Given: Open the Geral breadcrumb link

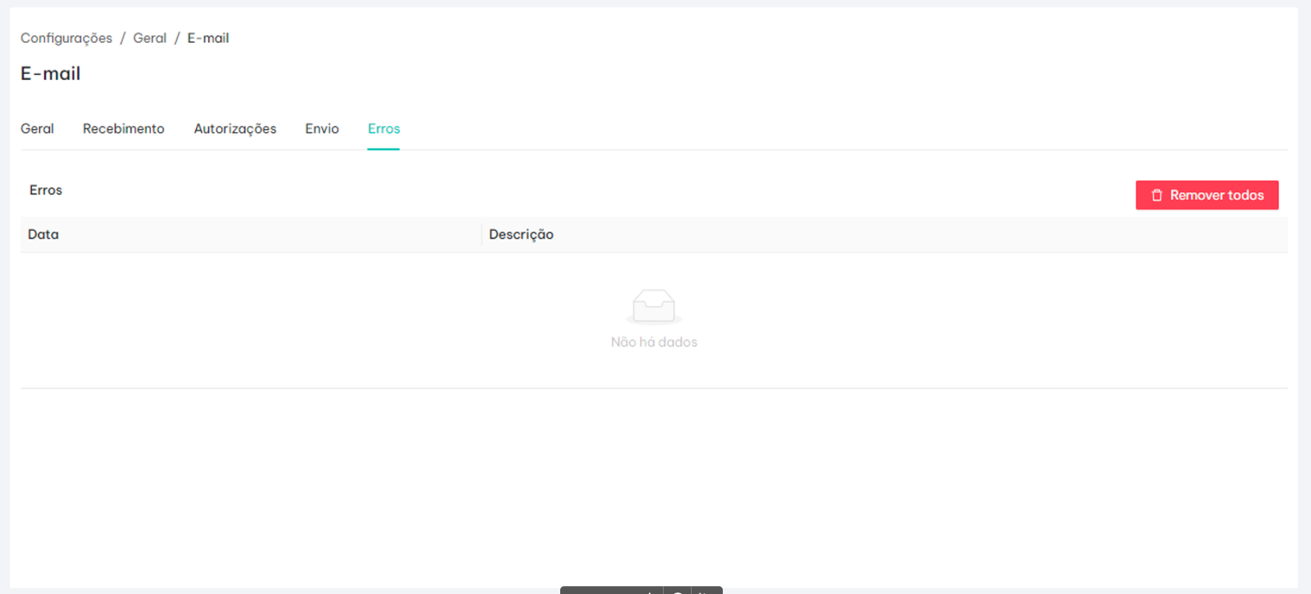Looking at the screenshot, I should pos(149,38).
